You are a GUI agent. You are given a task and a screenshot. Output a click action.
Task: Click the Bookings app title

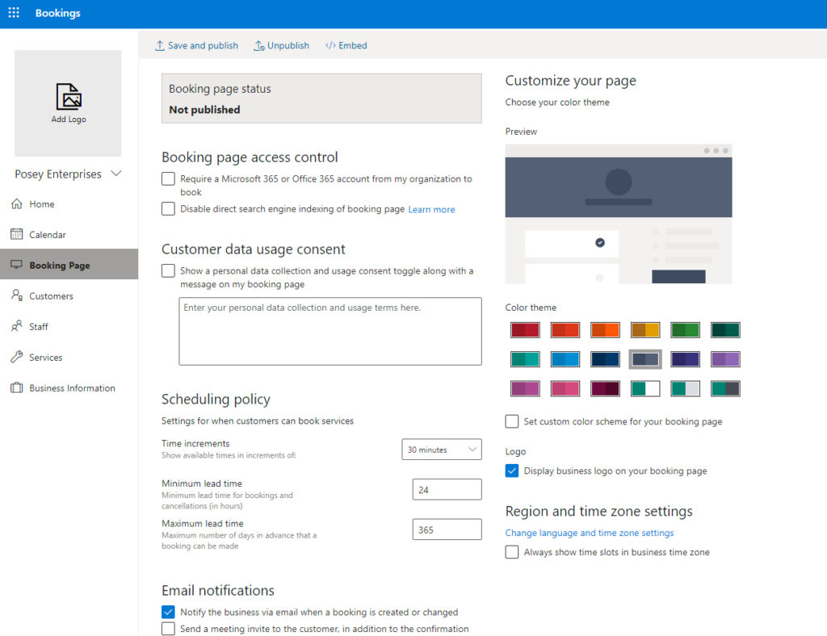pyautogui.click(x=57, y=13)
